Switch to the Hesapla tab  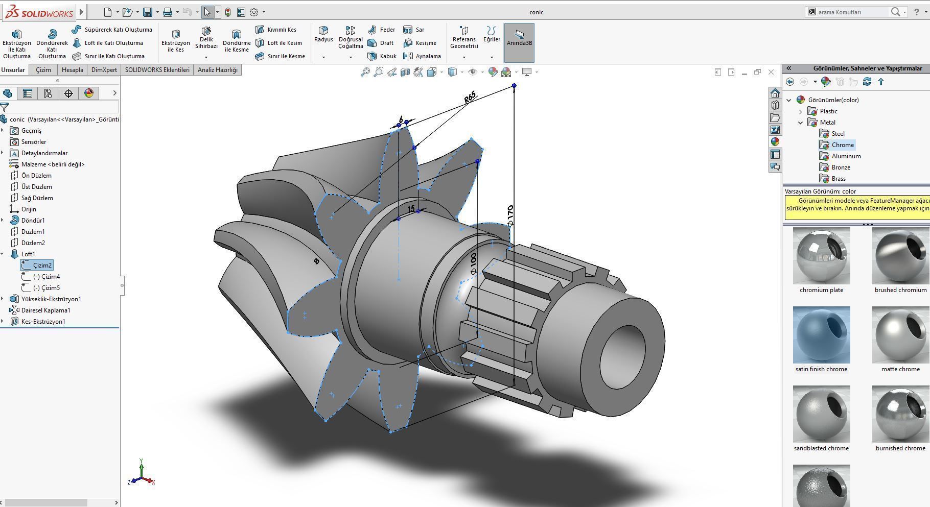coord(72,70)
